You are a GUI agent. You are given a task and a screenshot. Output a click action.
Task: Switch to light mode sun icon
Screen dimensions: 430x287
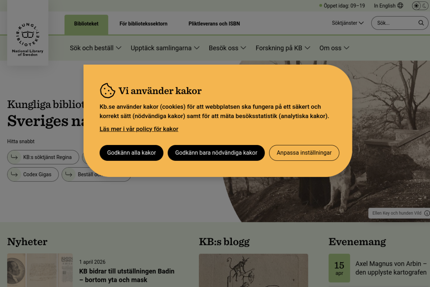[417, 6]
